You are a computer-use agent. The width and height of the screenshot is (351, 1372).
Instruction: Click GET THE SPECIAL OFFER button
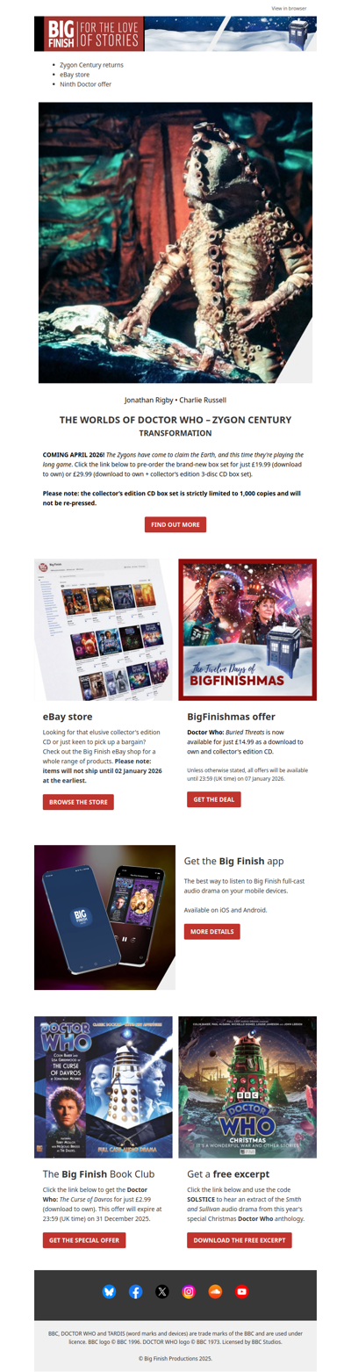pyautogui.click(x=84, y=1239)
